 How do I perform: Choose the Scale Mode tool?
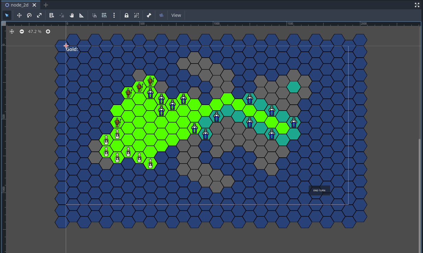click(x=39, y=15)
